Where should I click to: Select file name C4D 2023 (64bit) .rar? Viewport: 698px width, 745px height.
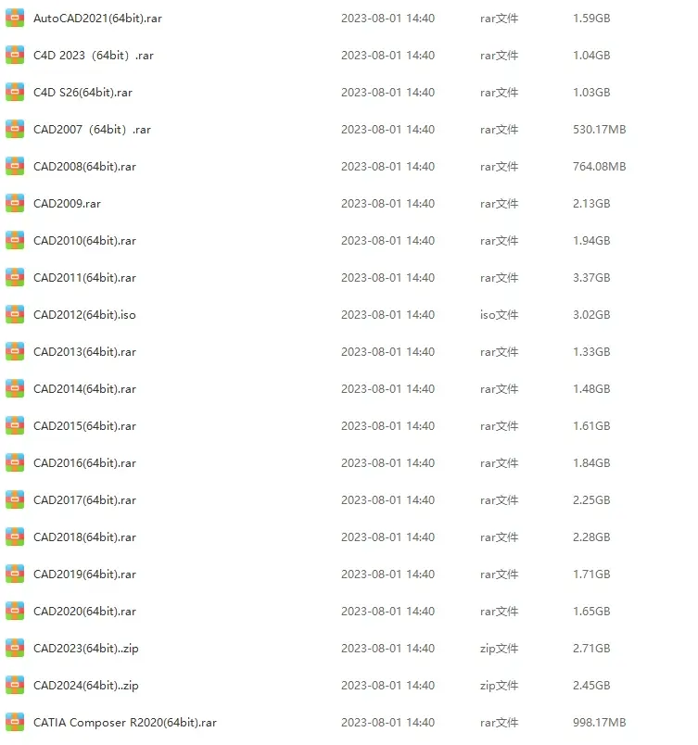[x=94, y=55]
